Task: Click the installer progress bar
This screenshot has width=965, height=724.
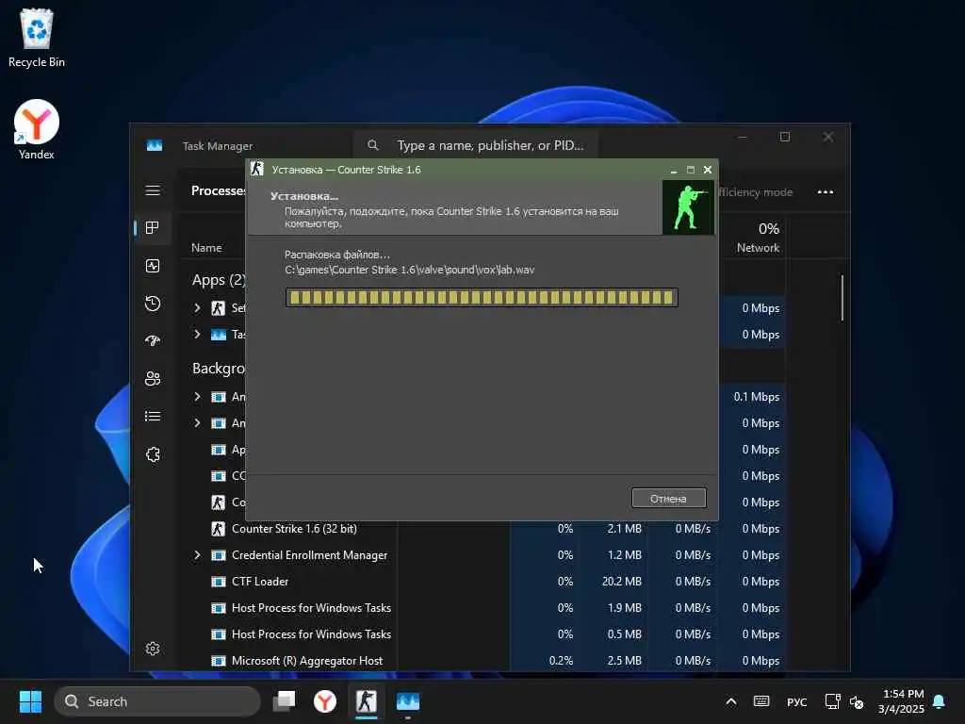Action: pyautogui.click(x=482, y=298)
